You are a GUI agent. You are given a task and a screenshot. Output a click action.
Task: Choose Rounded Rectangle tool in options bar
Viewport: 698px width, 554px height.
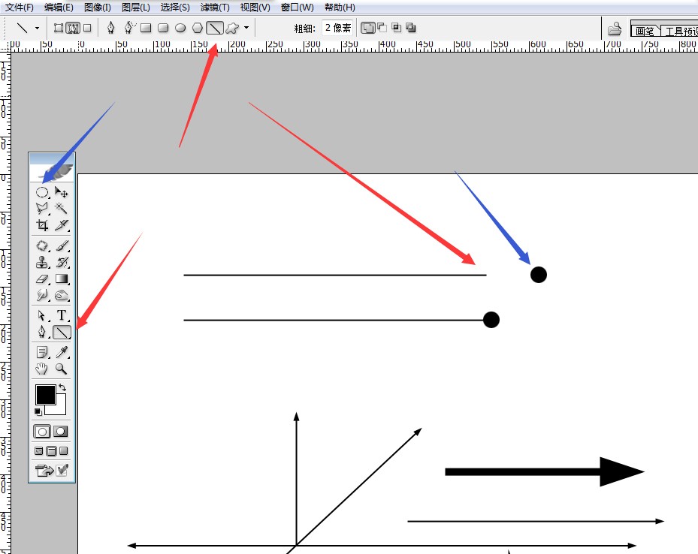(163, 29)
